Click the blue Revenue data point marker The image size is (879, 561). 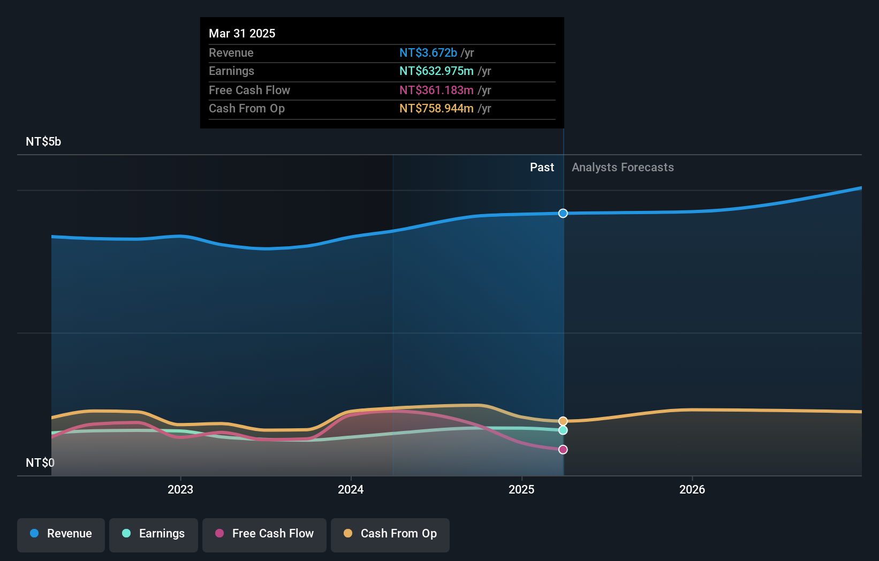coord(563,213)
